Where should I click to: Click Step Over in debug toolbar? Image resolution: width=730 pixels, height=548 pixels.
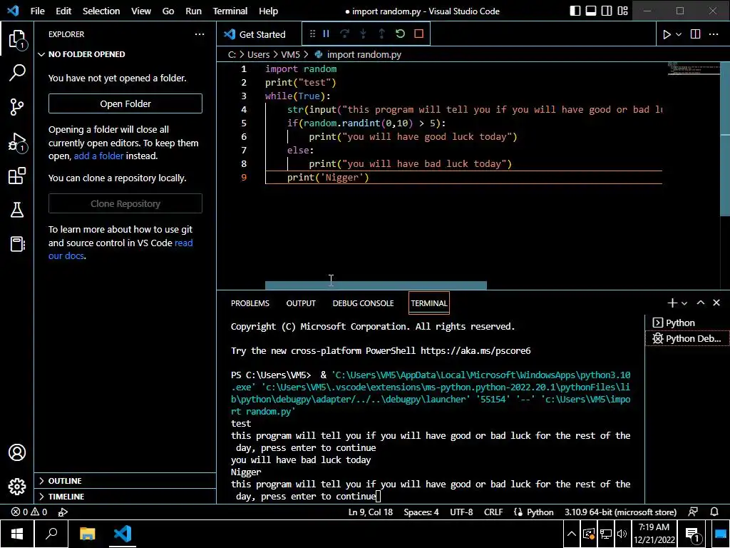pyautogui.click(x=344, y=34)
